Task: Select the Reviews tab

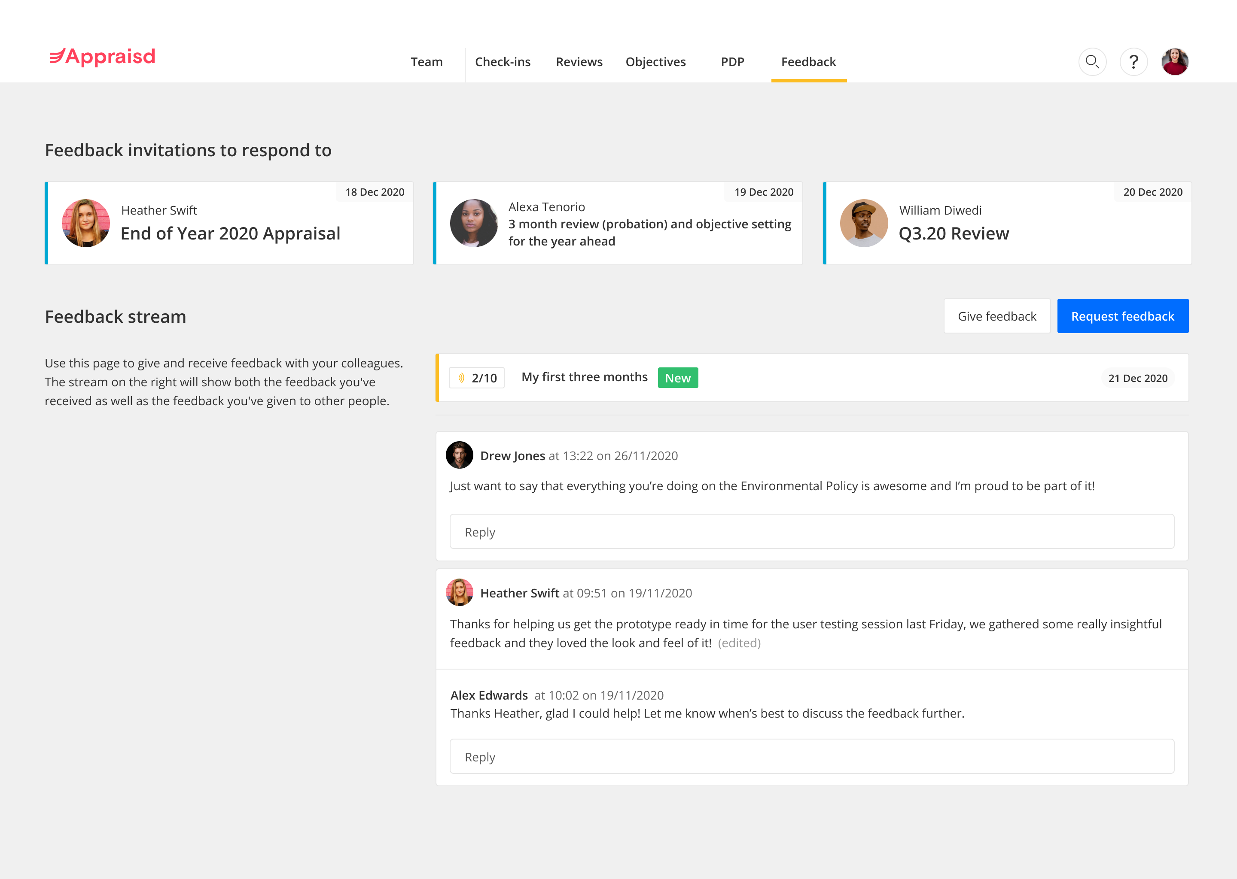Action: (579, 62)
